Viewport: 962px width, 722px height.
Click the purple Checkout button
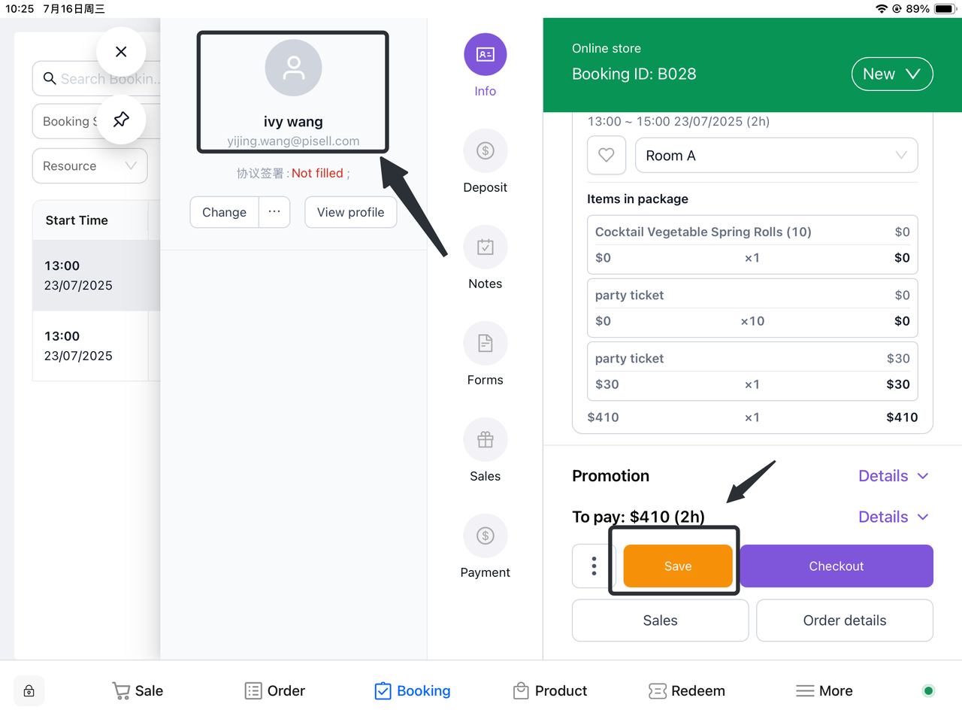point(836,566)
